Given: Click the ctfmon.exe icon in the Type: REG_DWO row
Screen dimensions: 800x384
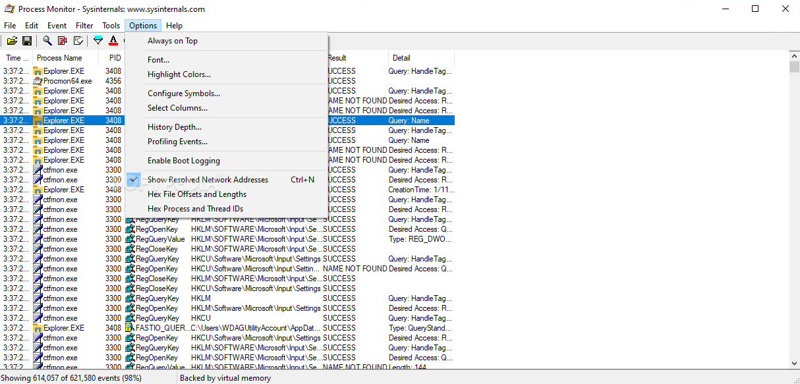Looking at the screenshot, I should tap(38, 239).
